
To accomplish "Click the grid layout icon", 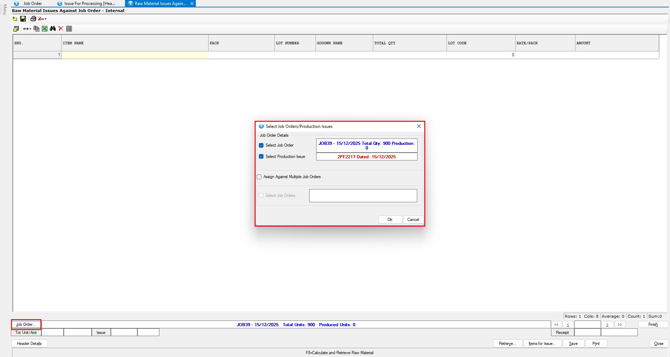I will click(69, 29).
